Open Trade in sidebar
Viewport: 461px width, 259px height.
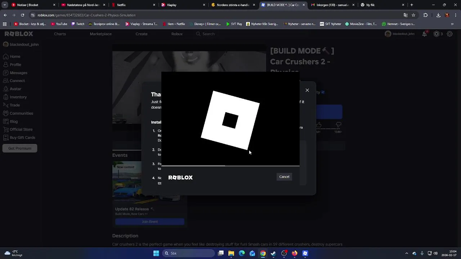pos(12,105)
